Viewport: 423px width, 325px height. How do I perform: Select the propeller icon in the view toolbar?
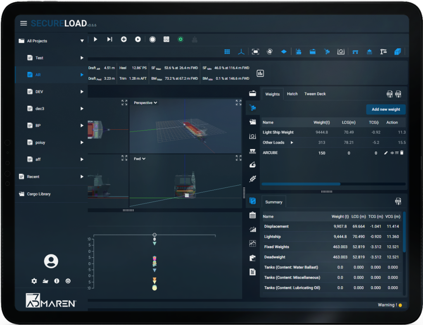click(241, 52)
